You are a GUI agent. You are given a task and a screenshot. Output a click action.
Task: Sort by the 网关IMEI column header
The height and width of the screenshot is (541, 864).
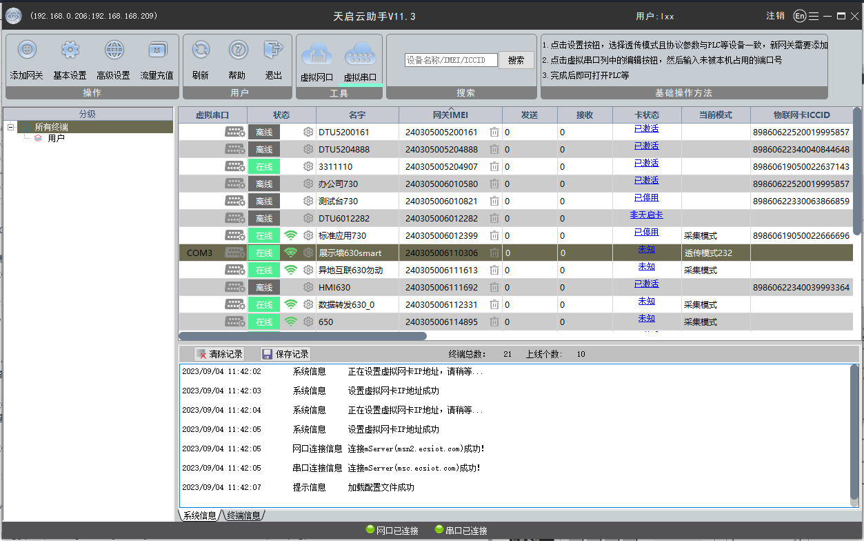point(450,115)
